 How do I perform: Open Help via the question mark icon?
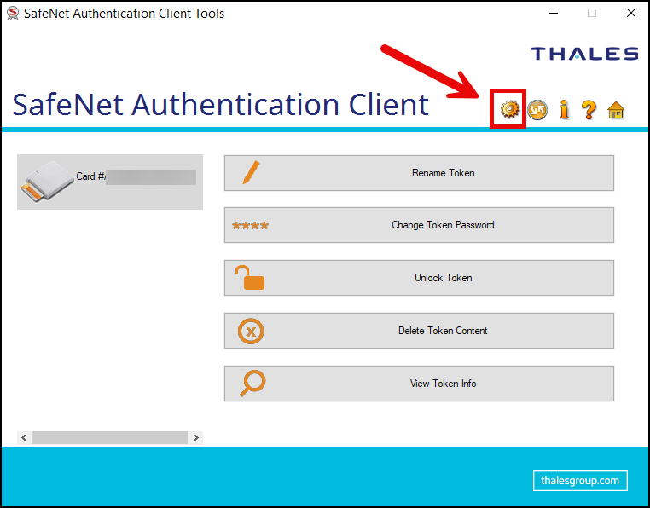tap(589, 109)
